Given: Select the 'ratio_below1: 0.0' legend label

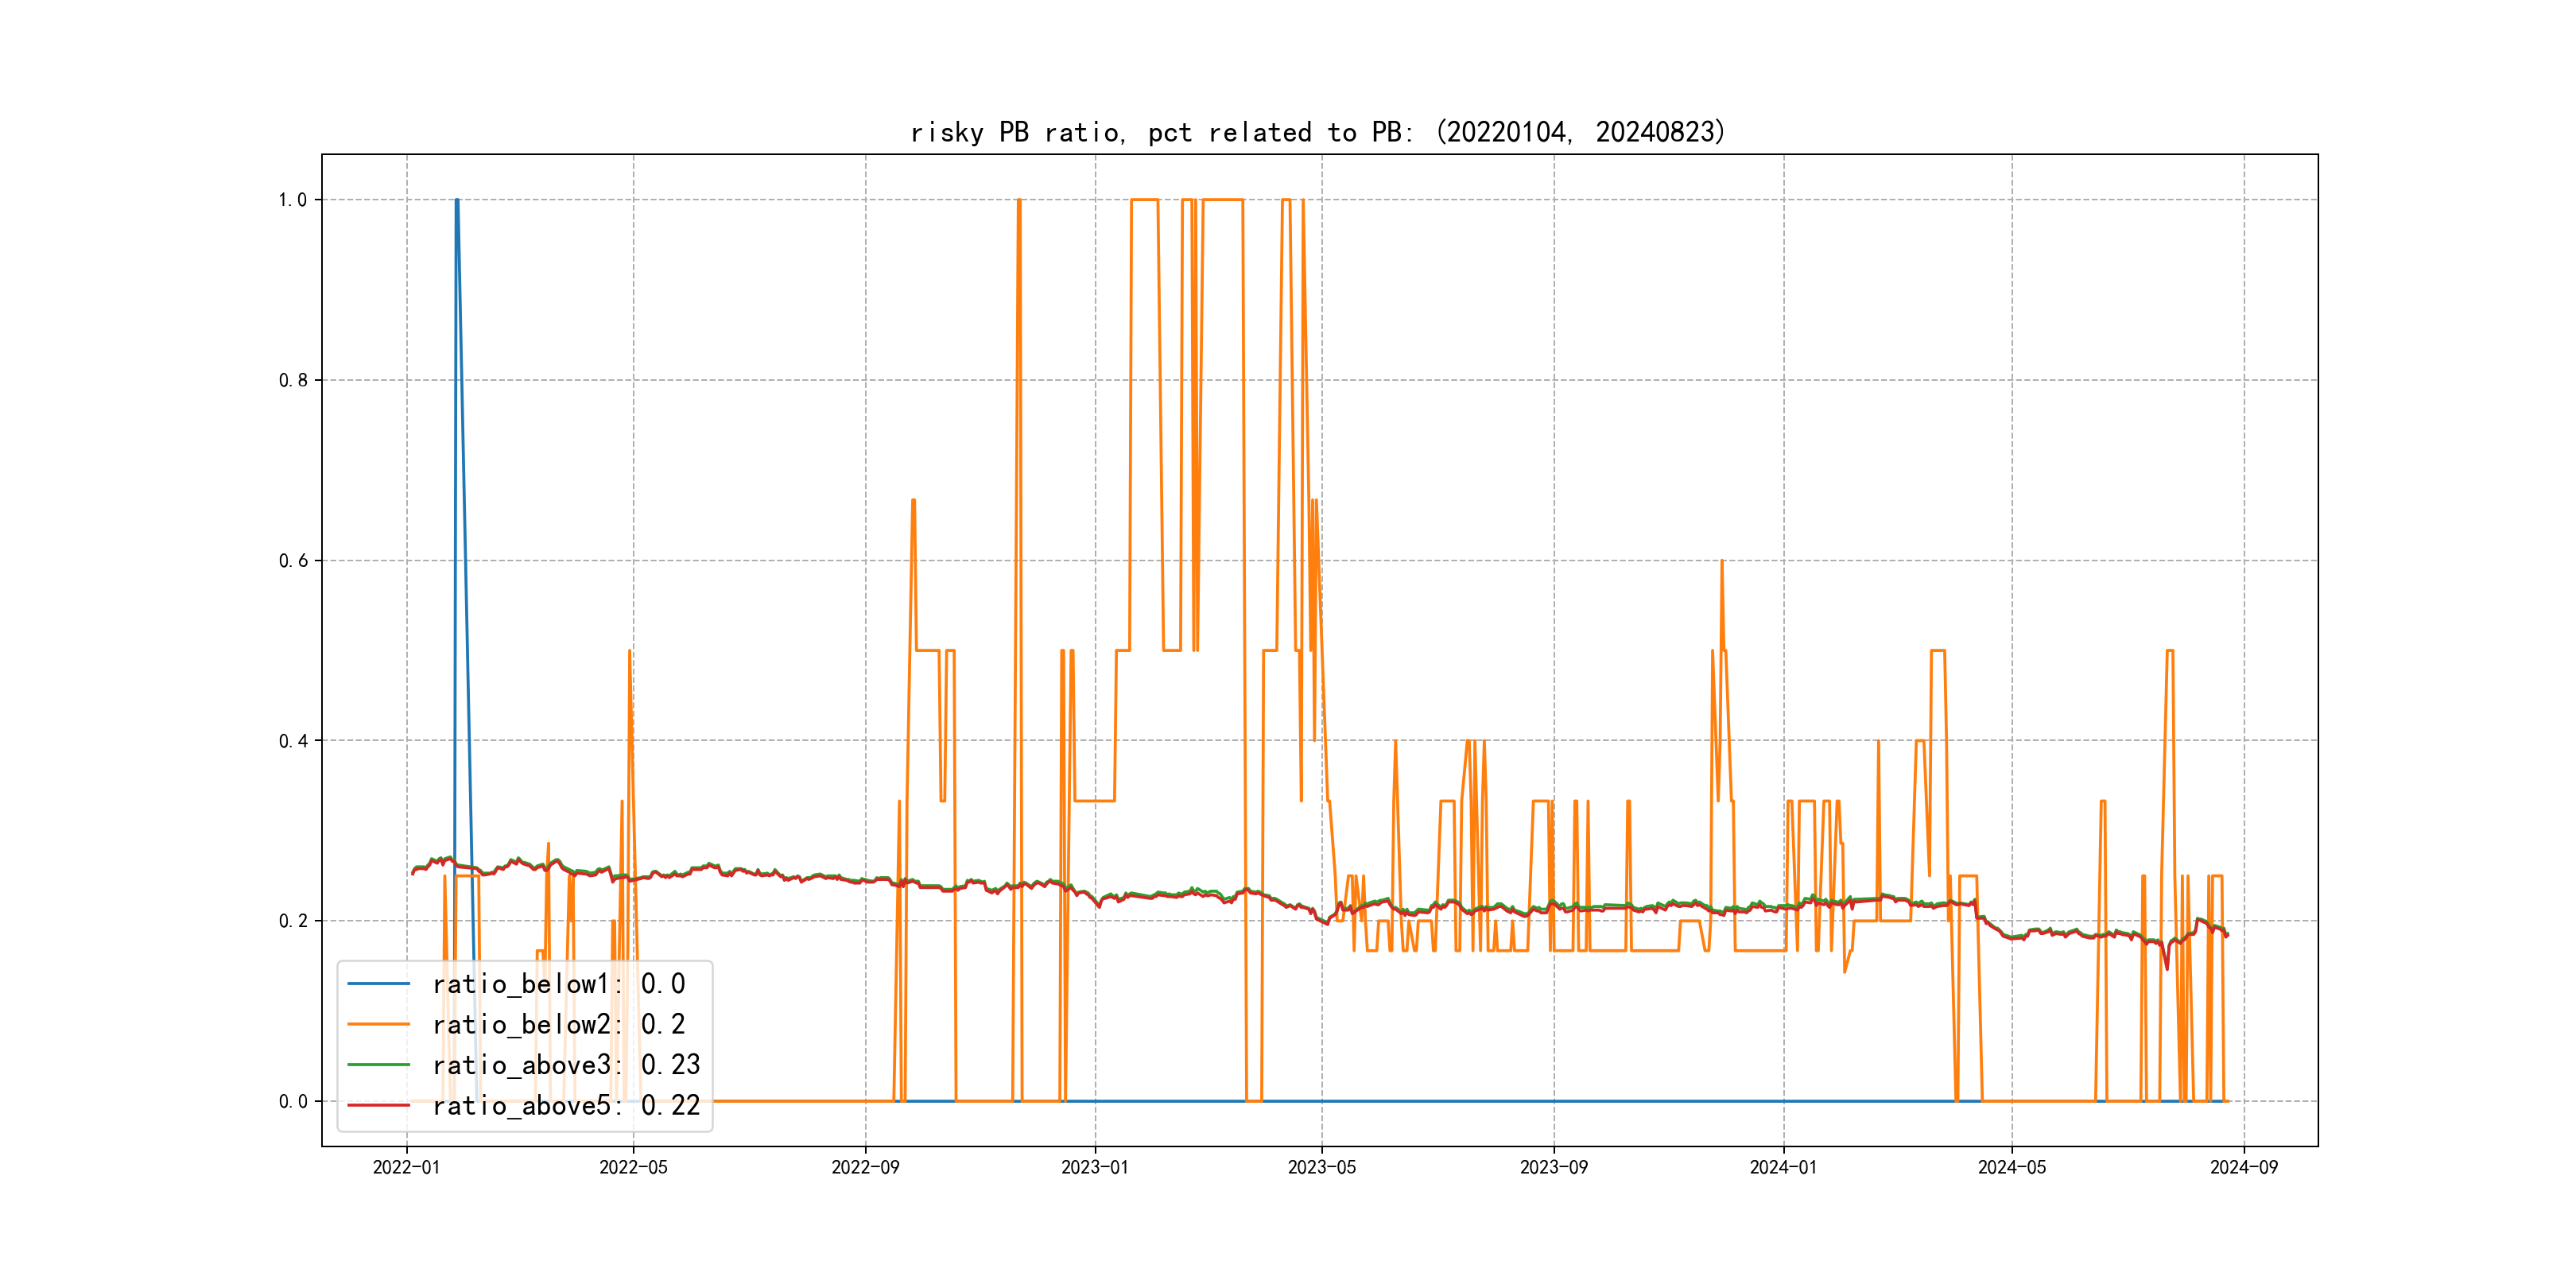Looking at the screenshot, I should tap(558, 984).
